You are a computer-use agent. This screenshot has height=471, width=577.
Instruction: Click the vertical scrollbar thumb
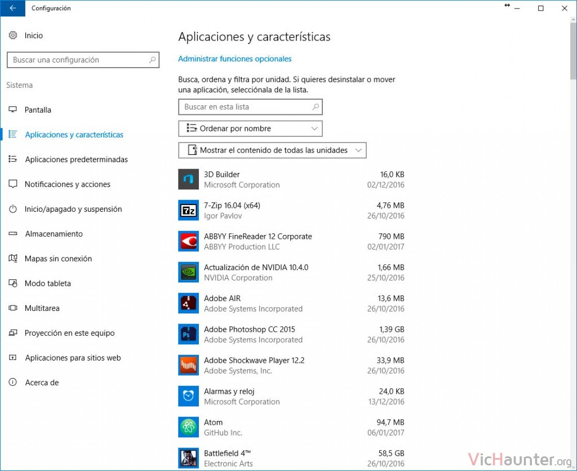[573, 51]
